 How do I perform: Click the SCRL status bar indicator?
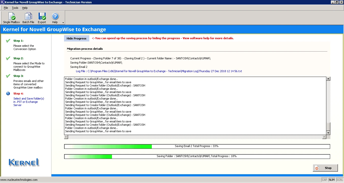[339, 180]
